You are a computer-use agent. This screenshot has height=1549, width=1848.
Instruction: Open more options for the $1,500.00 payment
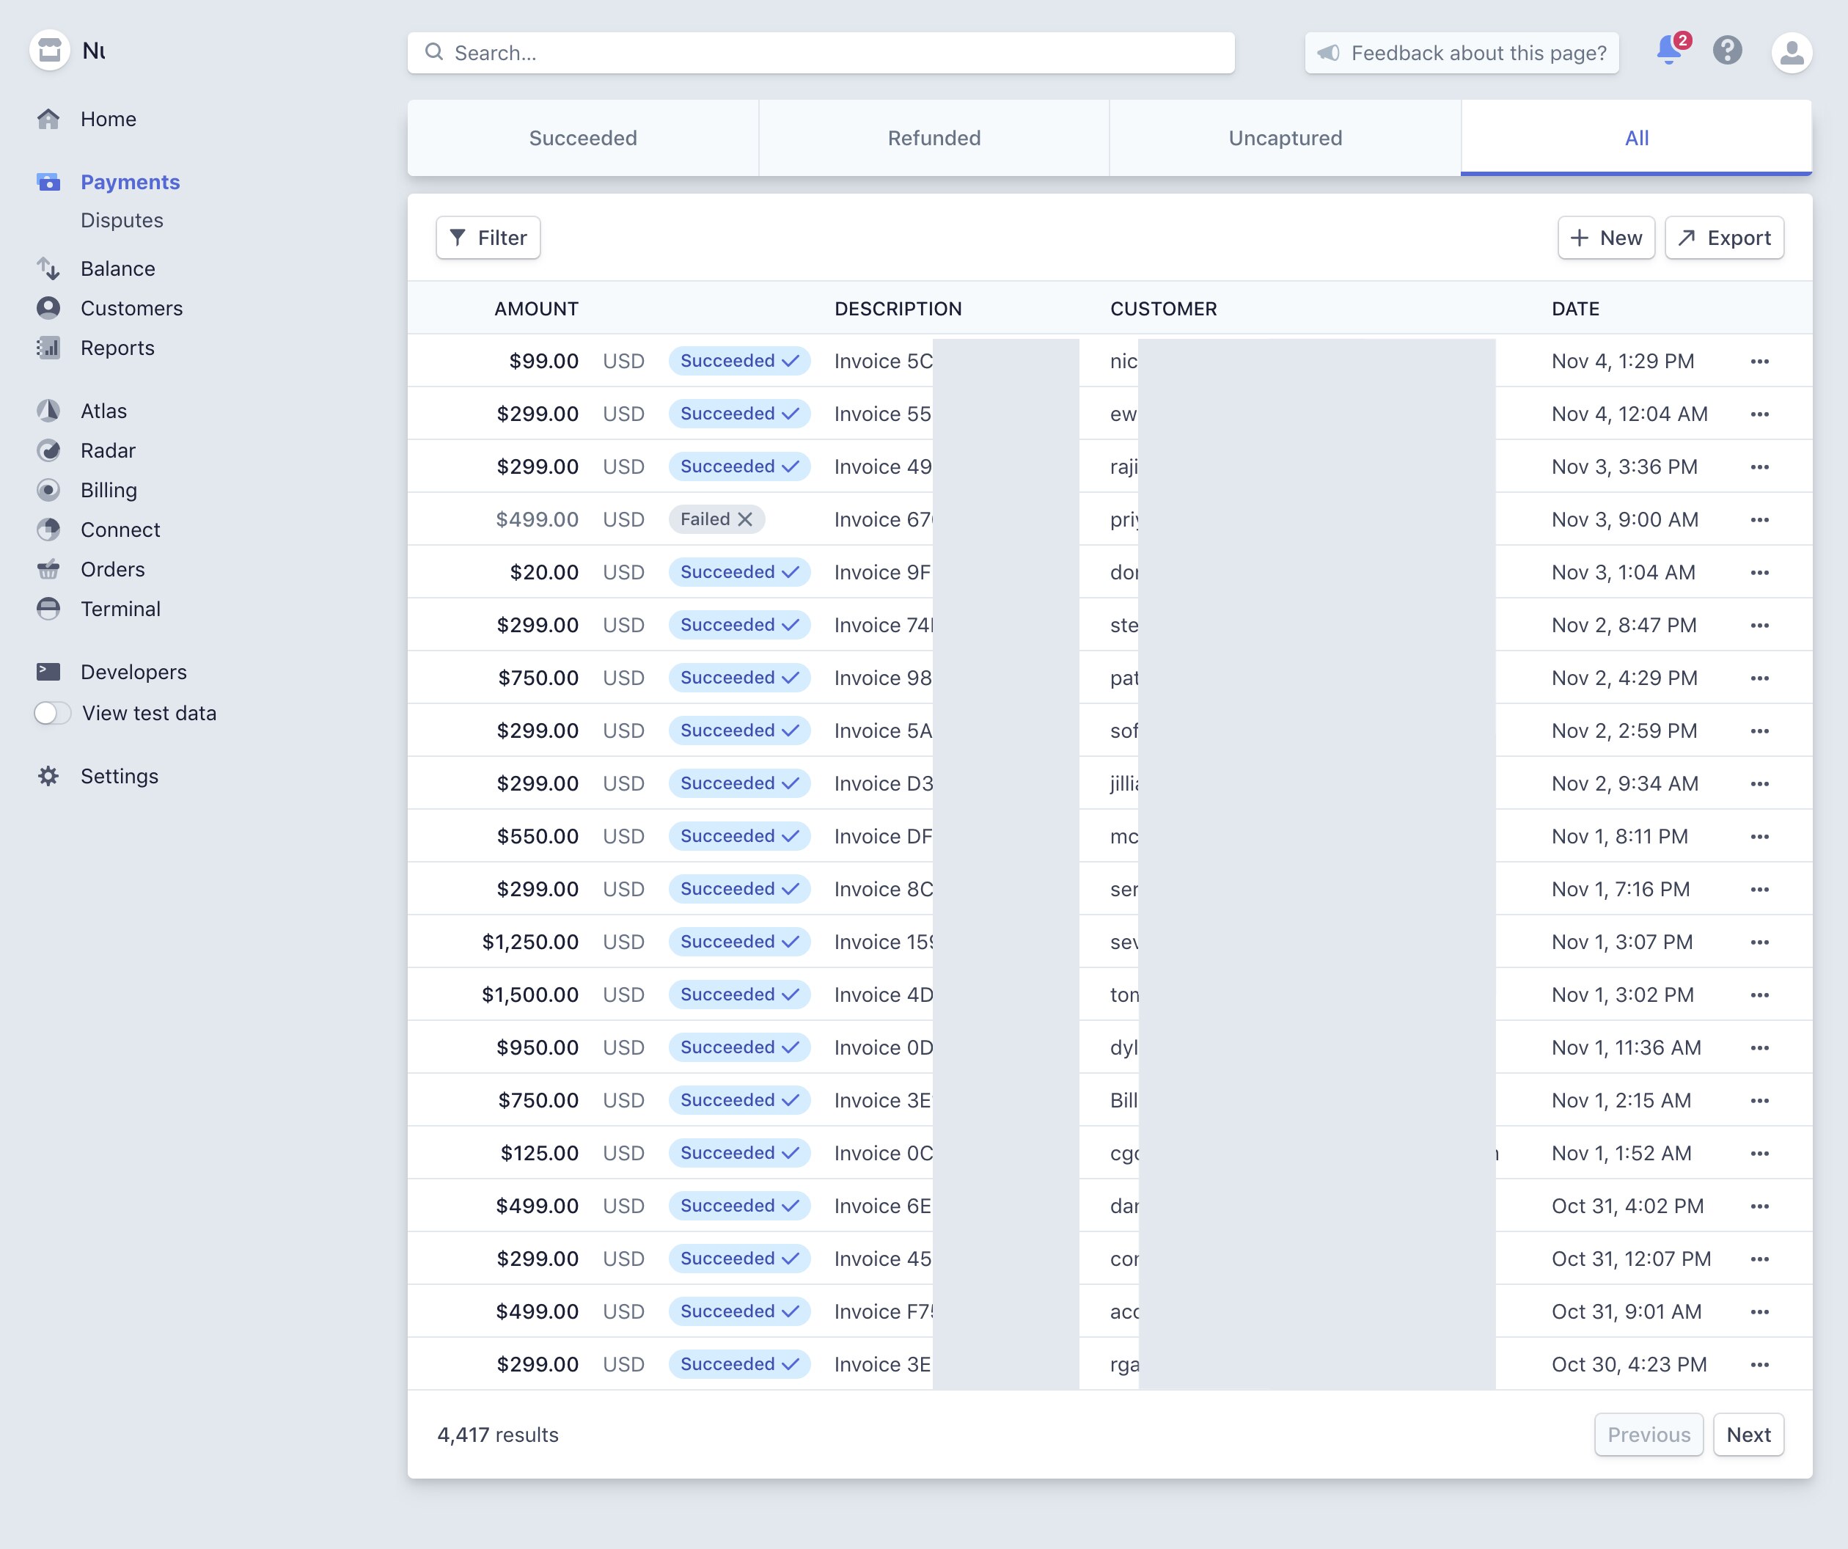1759,995
